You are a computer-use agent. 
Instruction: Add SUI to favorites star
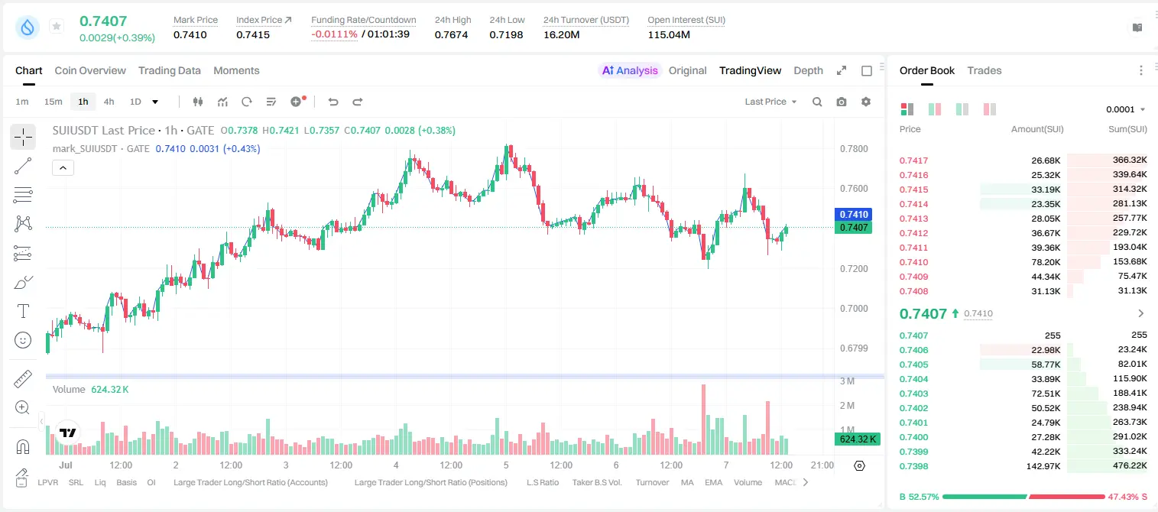click(57, 27)
